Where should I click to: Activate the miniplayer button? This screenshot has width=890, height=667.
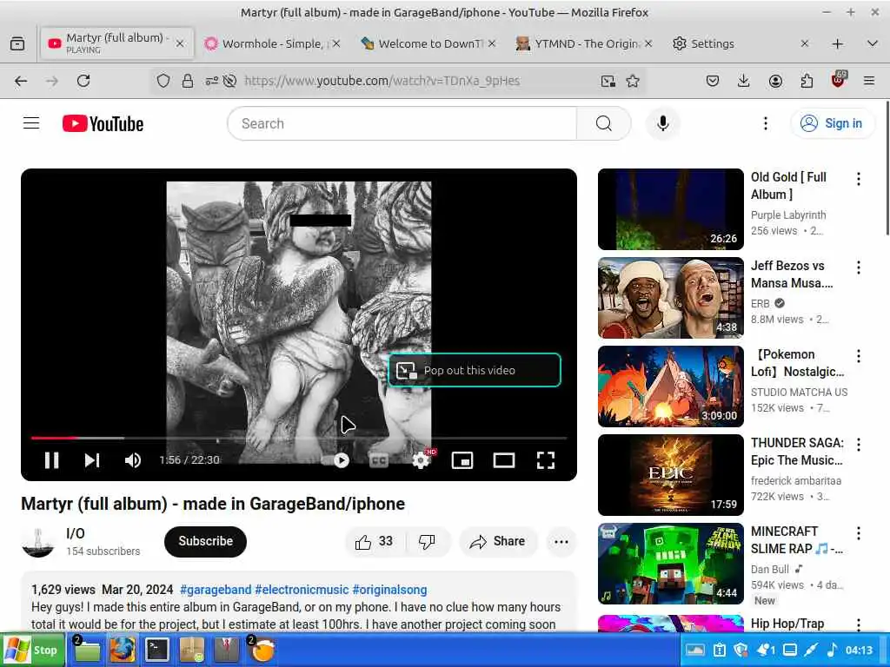[462, 460]
